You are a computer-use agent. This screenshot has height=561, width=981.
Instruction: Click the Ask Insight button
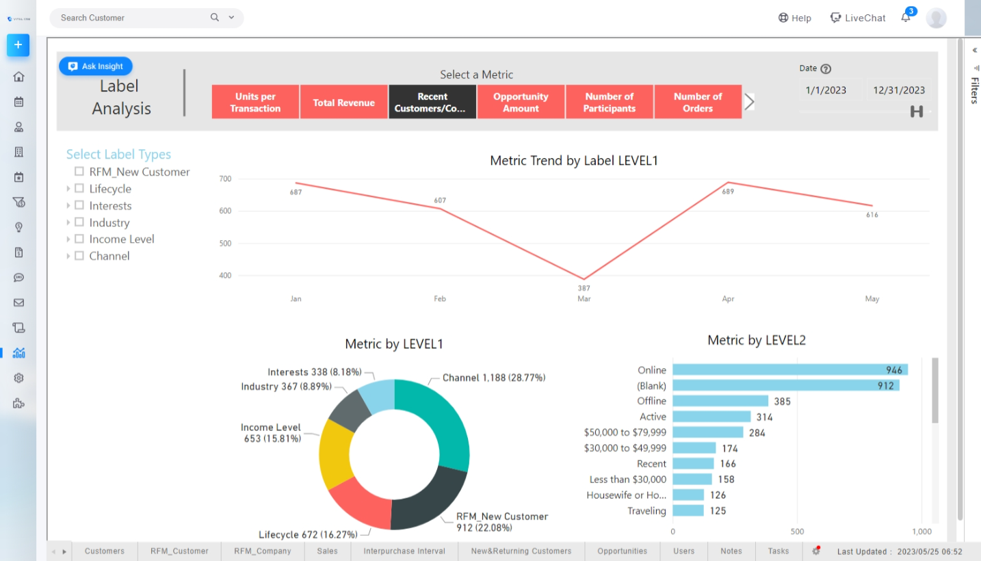click(x=96, y=66)
